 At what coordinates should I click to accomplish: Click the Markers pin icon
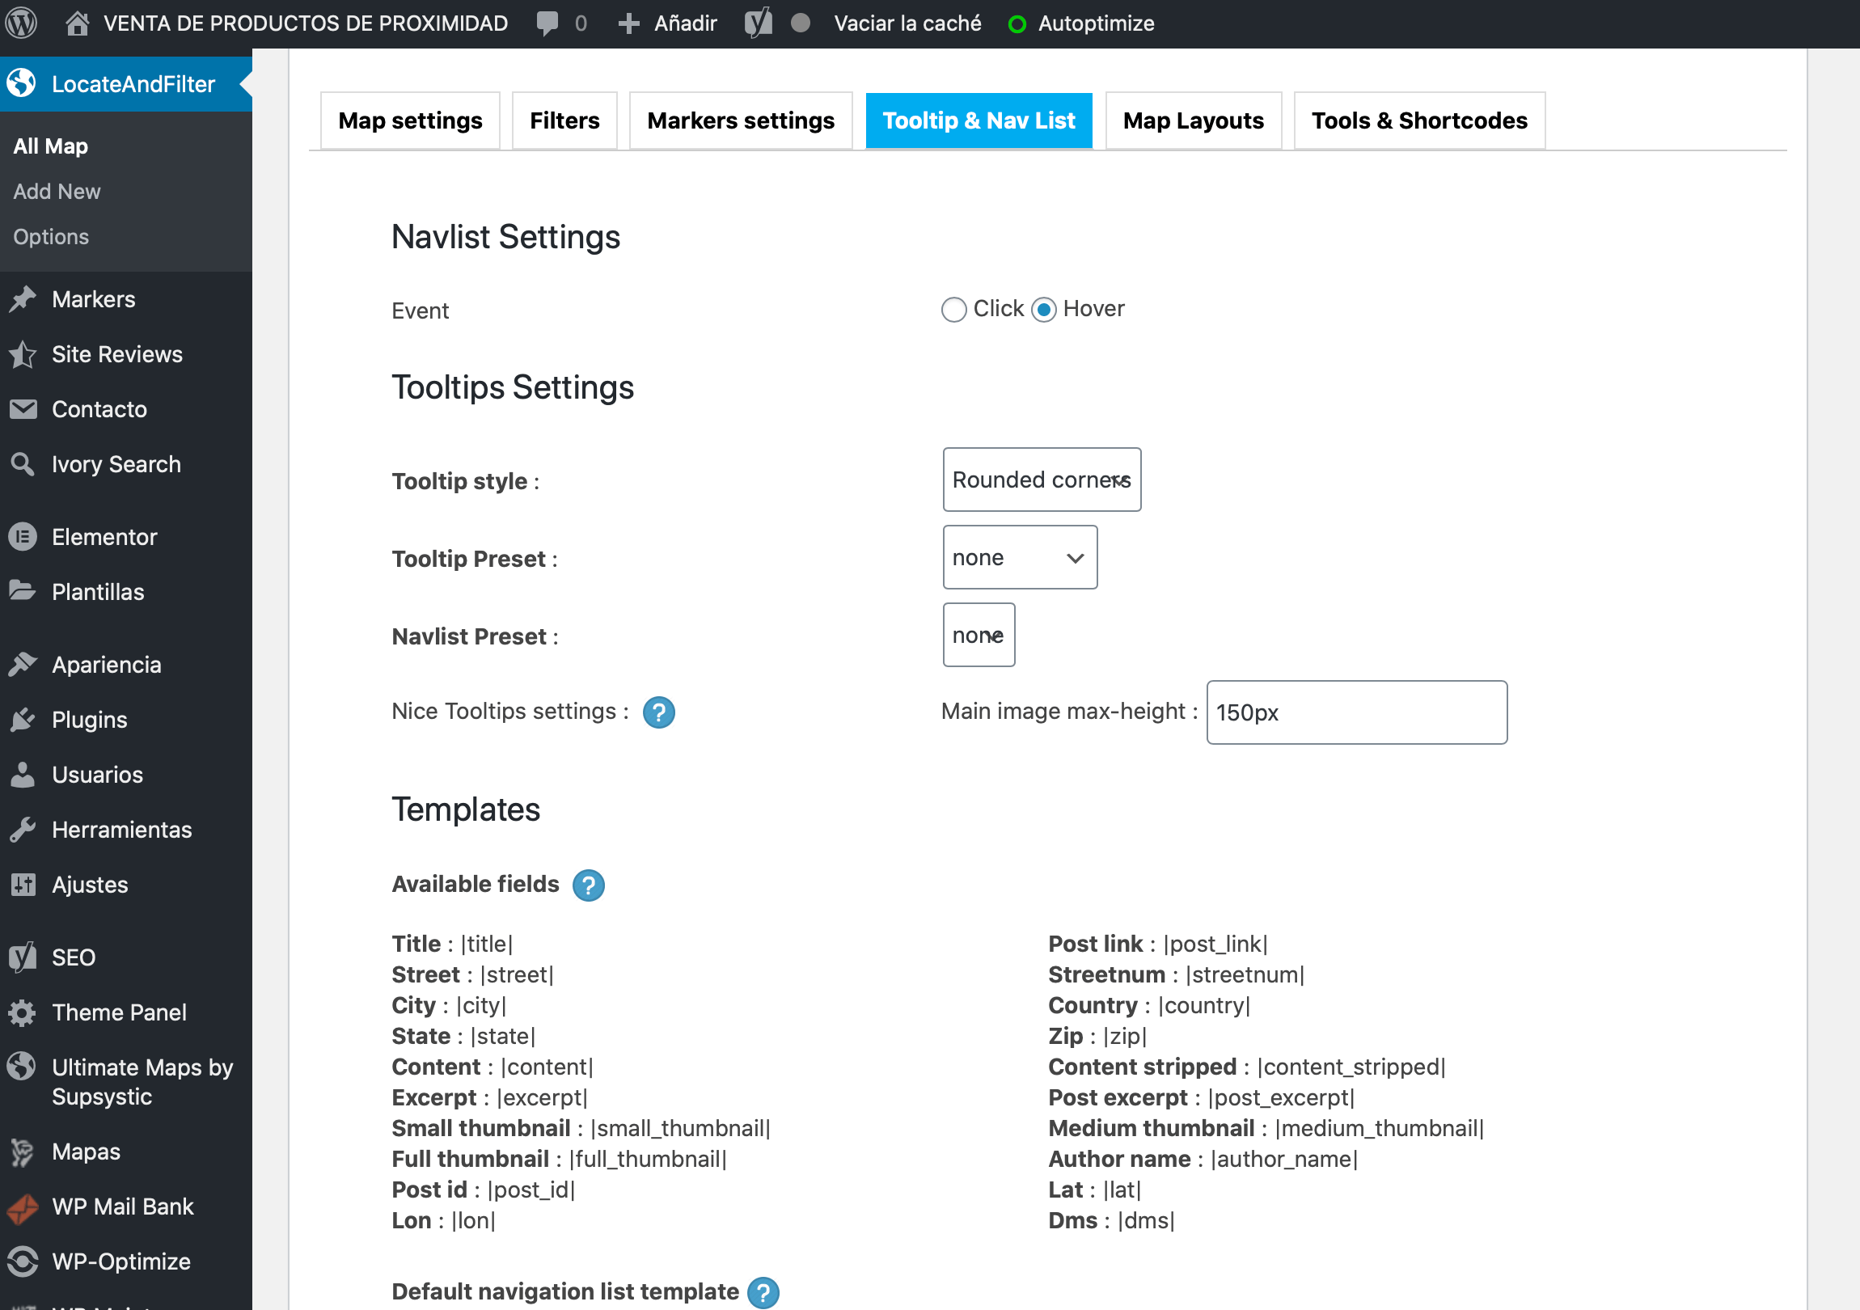coord(23,299)
